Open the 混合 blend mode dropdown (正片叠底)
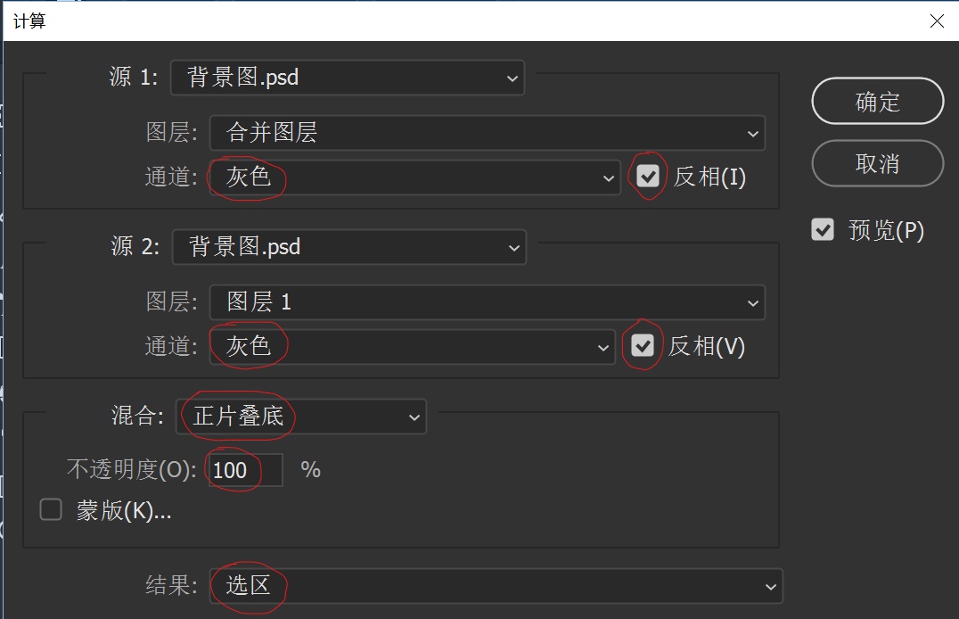The height and width of the screenshot is (619, 959). click(301, 417)
